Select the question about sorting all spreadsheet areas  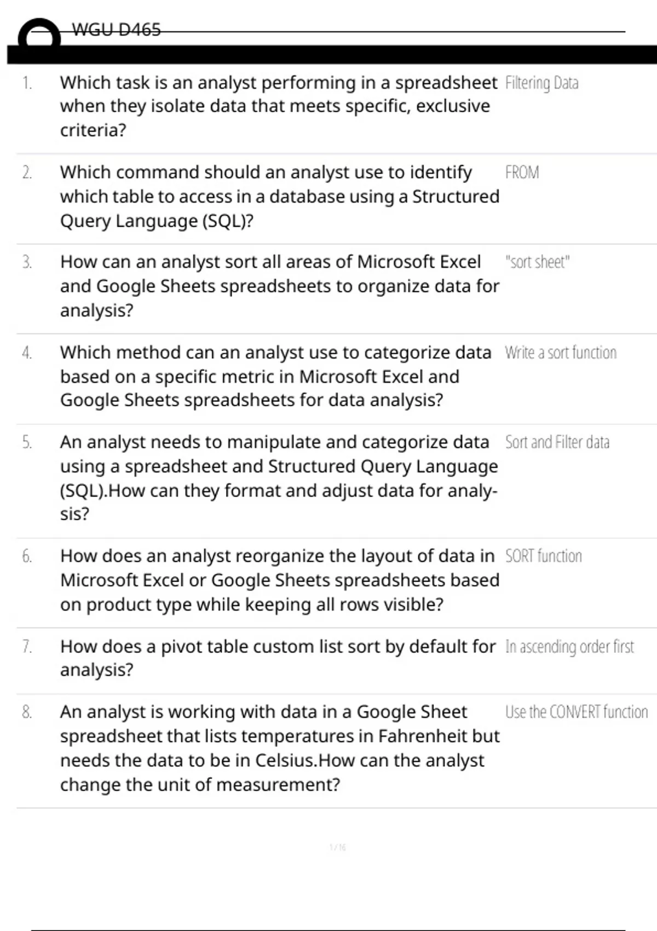(x=279, y=286)
